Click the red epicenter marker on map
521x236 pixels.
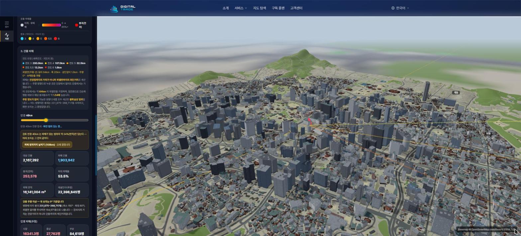click(310, 121)
